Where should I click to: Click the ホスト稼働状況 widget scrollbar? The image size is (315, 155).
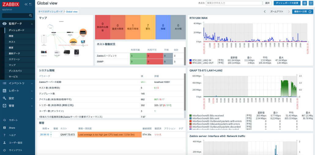tap(185, 56)
